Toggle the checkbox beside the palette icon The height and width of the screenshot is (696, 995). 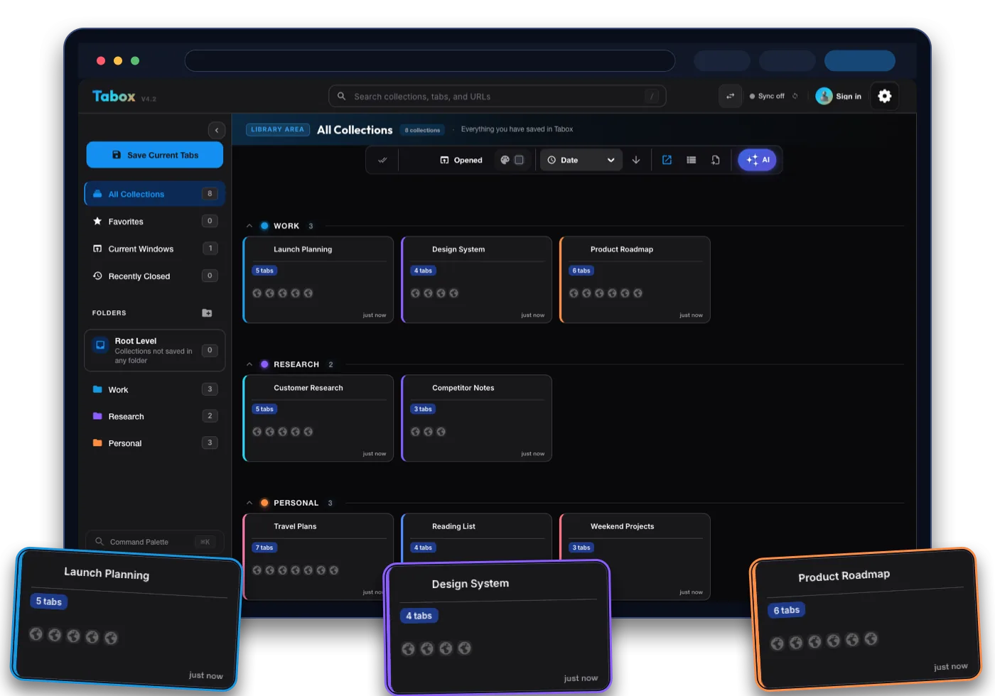[519, 160]
